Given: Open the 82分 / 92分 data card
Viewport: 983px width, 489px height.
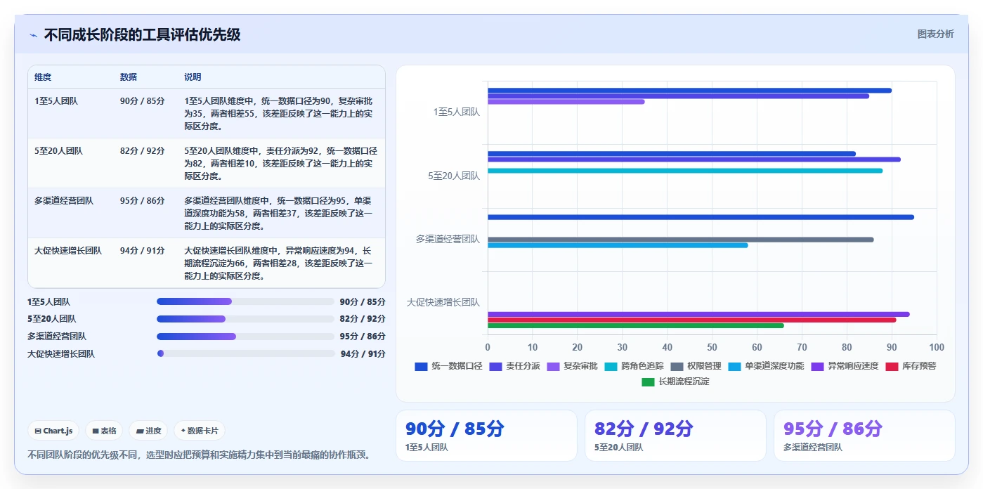Looking at the screenshot, I should (x=675, y=436).
